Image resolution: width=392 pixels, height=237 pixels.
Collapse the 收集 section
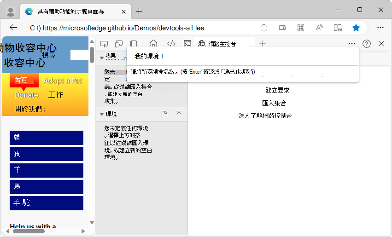(101, 58)
